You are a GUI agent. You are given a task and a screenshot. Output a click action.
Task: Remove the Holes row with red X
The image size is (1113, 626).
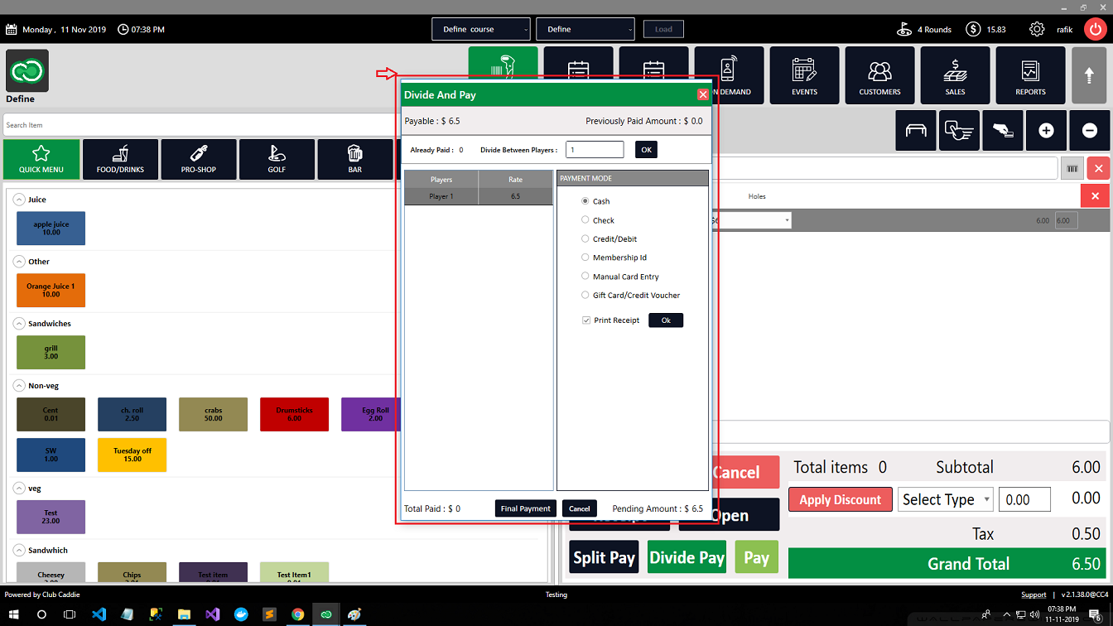point(1095,196)
